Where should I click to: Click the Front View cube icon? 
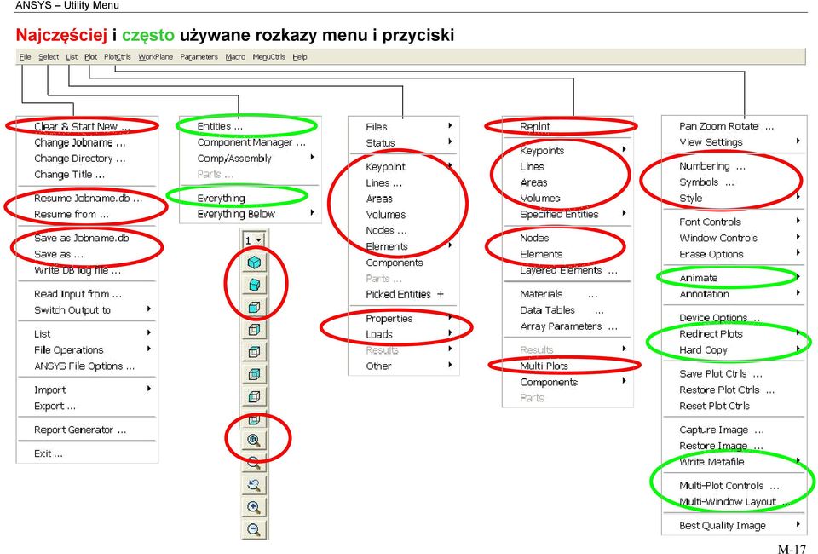(254, 307)
